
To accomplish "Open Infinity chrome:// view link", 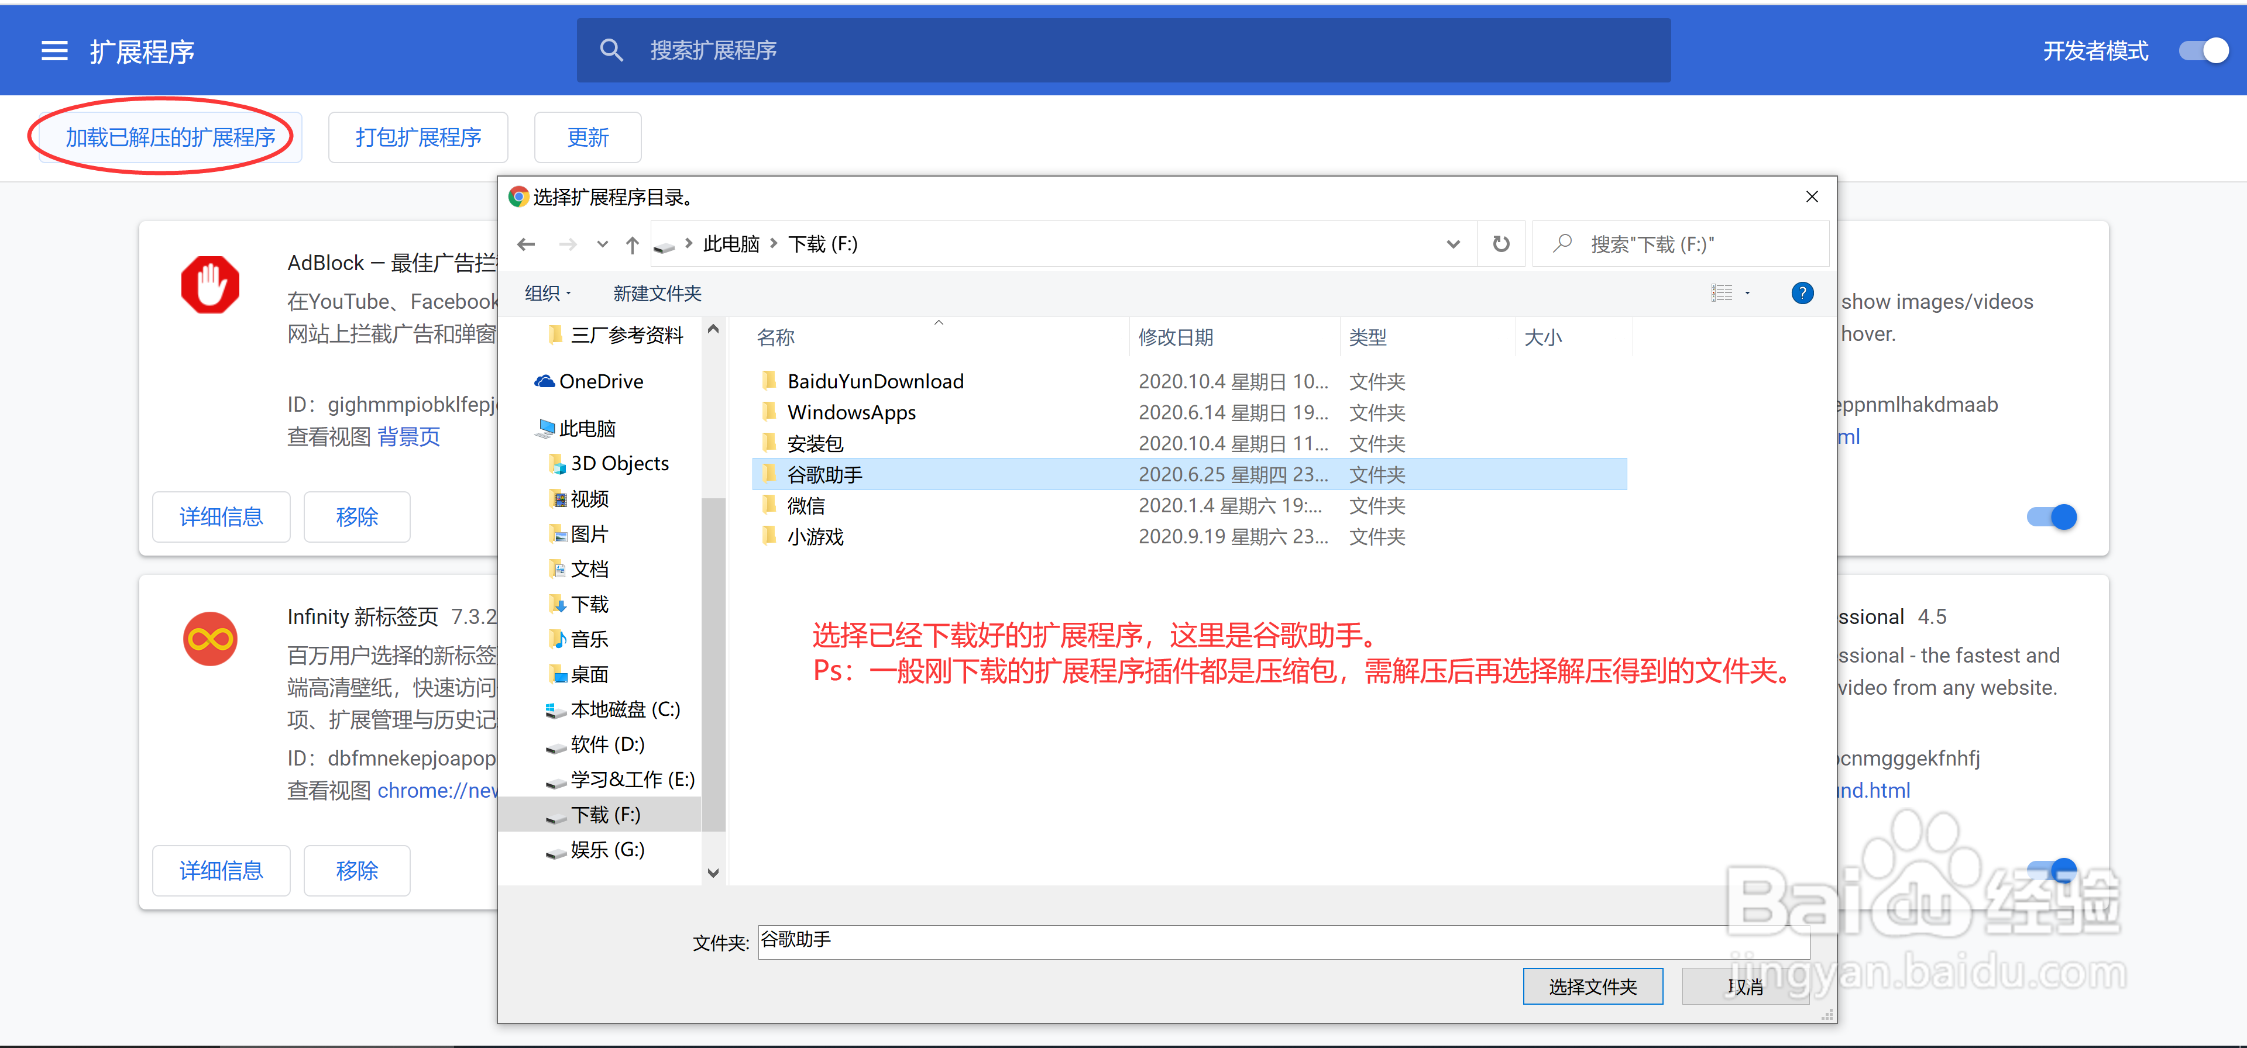I will pos(437,790).
